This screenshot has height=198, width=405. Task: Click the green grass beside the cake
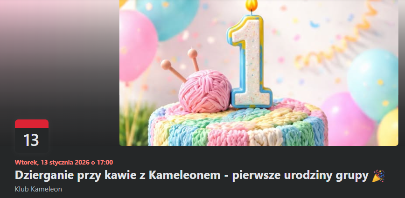click(134, 124)
